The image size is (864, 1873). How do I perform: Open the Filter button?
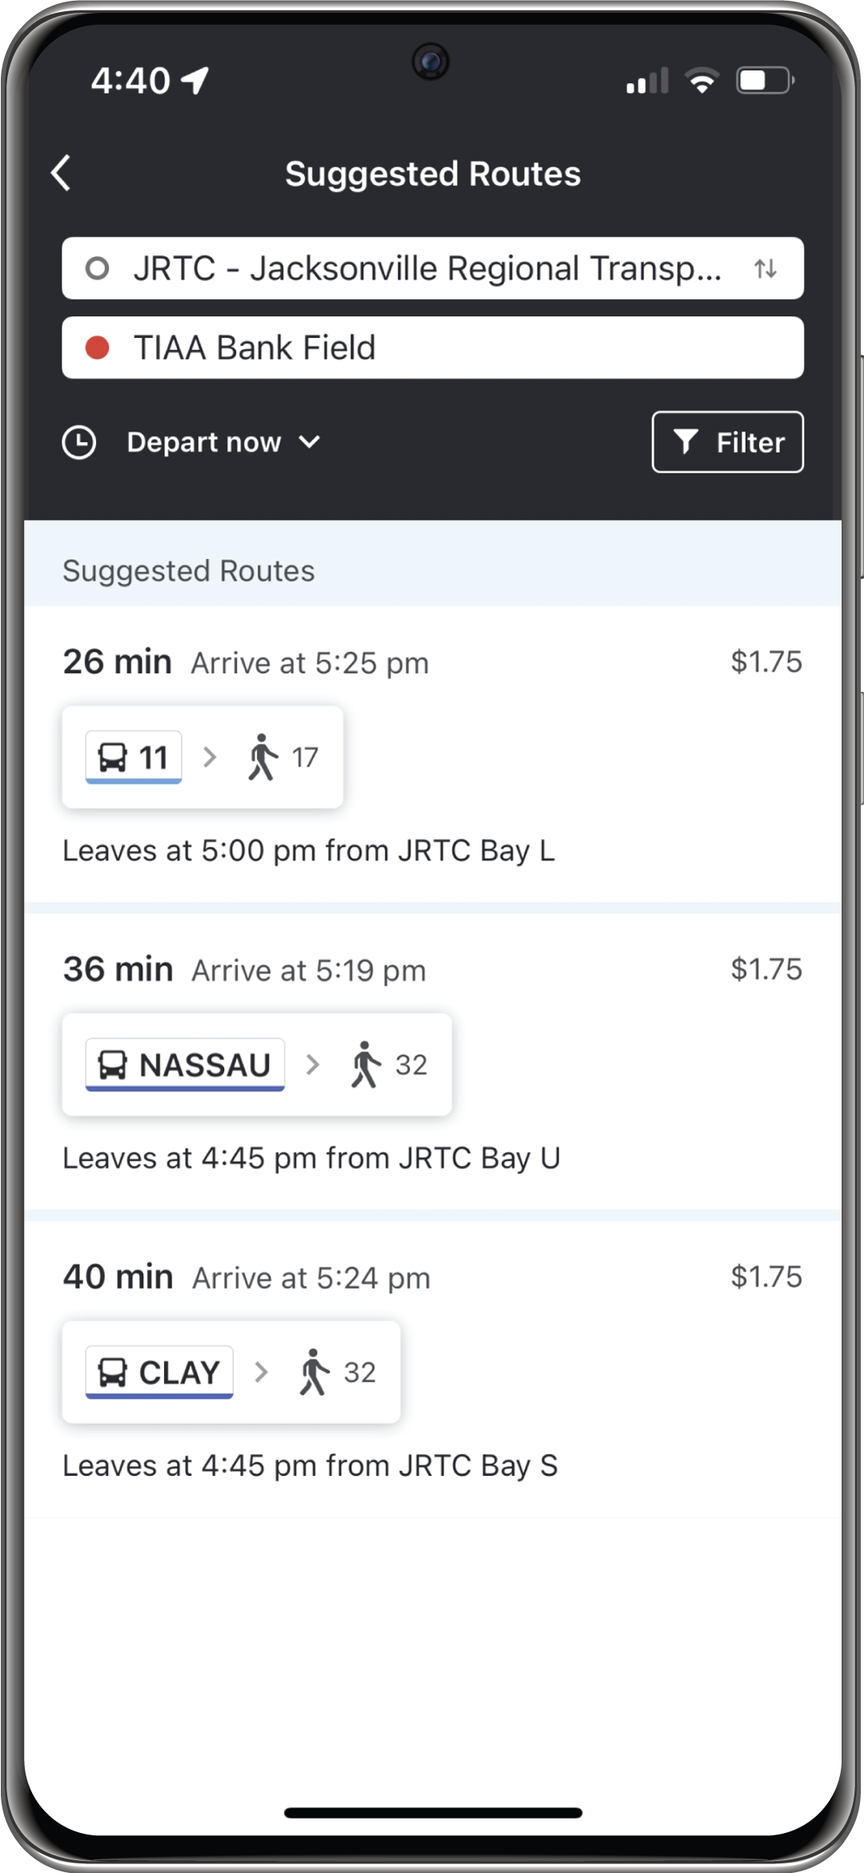click(x=728, y=442)
